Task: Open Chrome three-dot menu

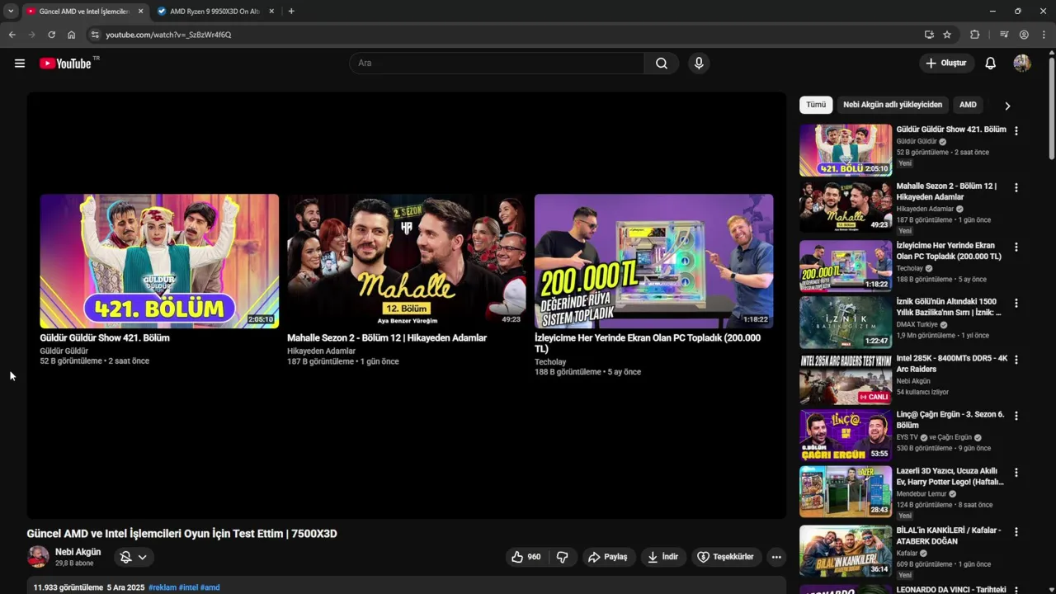Action: 1044,35
